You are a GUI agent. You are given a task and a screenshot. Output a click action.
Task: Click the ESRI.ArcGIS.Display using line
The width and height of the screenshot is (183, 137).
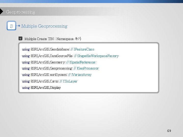point(41,88)
